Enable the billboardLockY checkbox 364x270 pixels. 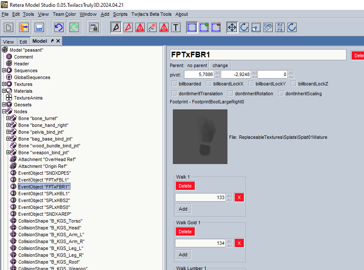click(251, 84)
